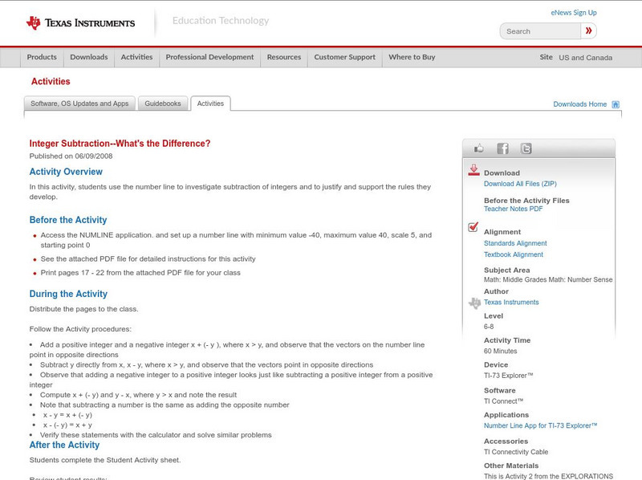Image resolution: width=642 pixels, height=480 pixels.
Task: Open the Activities navigation menu
Action: pyautogui.click(x=136, y=57)
